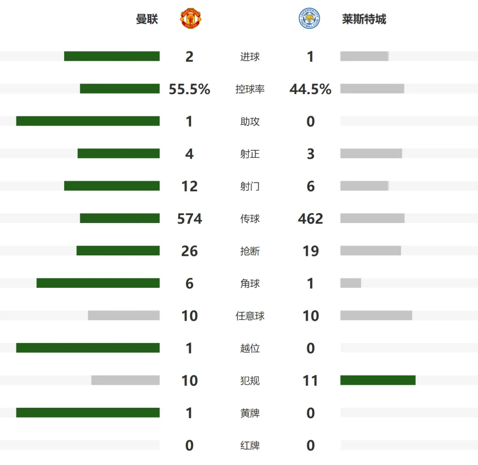This screenshot has width=478, height=465.
Task: Open the 莱斯特城 team name link
Action: pos(364,19)
